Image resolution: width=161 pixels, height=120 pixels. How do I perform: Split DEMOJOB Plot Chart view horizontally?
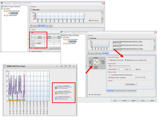point(65,66)
